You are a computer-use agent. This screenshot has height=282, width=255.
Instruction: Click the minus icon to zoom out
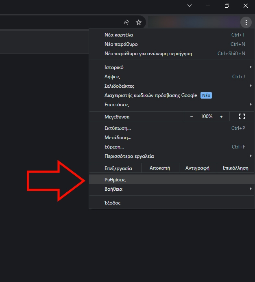point(192,116)
